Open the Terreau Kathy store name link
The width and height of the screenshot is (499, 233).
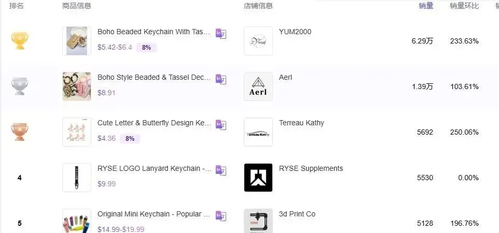[301, 123]
